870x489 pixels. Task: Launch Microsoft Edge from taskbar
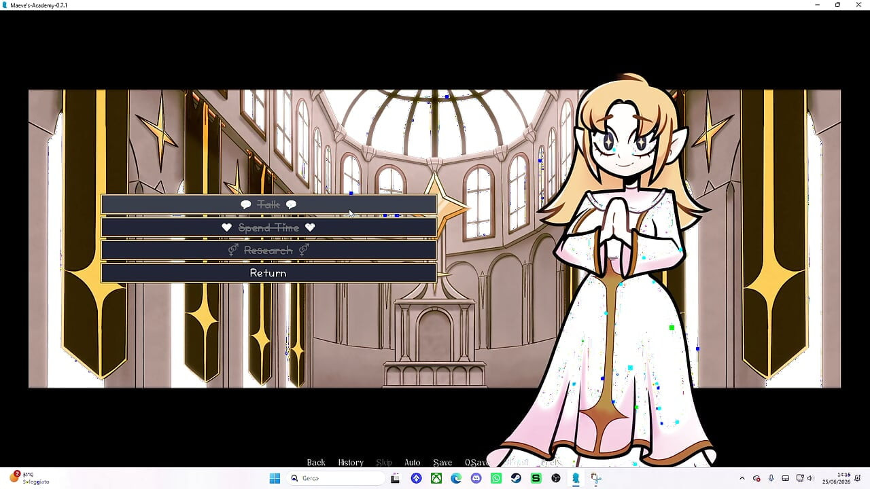(456, 478)
